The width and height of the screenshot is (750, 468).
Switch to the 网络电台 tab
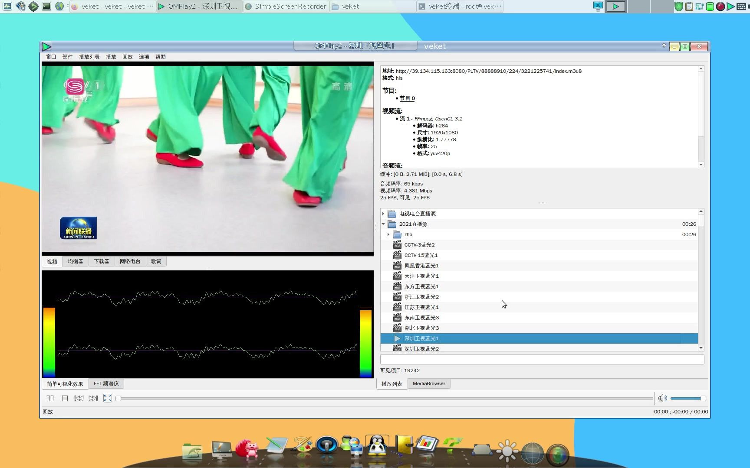(x=130, y=261)
